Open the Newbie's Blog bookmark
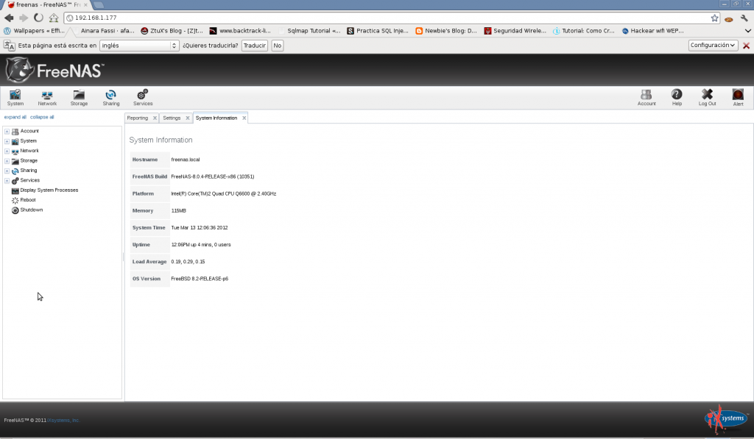The height and width of the screenshot is (439, 754). [446, 31]
